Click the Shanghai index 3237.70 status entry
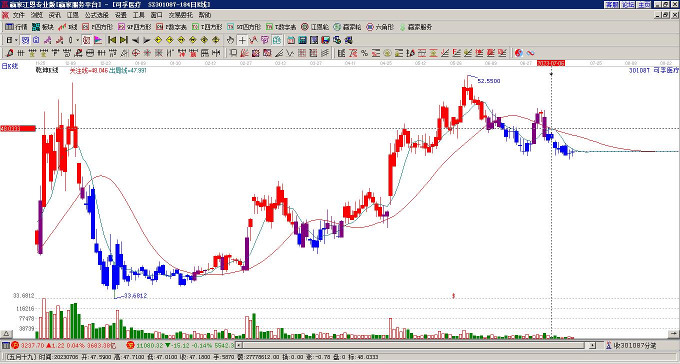 tap(63, 345)
